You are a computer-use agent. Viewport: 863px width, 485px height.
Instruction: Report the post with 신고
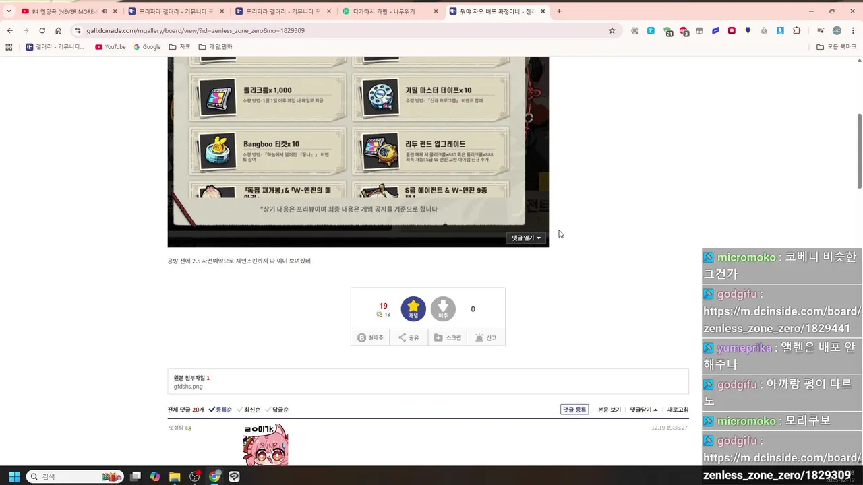[x=486, y=337]
